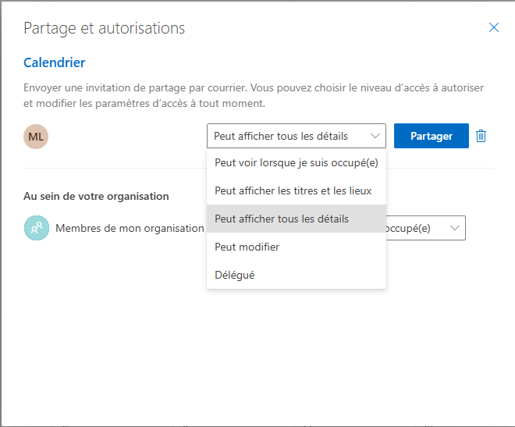Viewport: 515px width, 427px height.
Task: Select the 'Peut modifier' permission option
Action: [247, 247]
